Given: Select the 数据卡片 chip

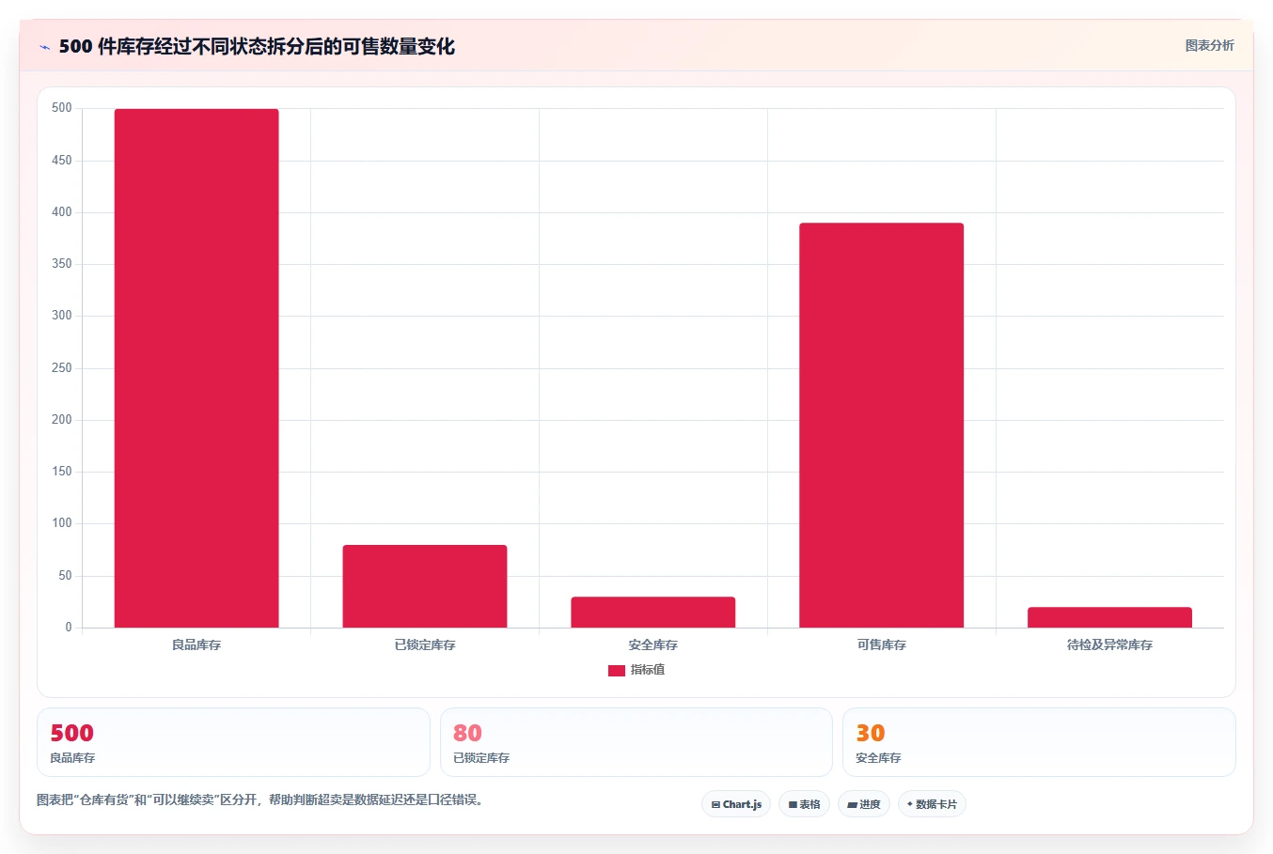Looking at the screenshot, I should coord(932,804).
